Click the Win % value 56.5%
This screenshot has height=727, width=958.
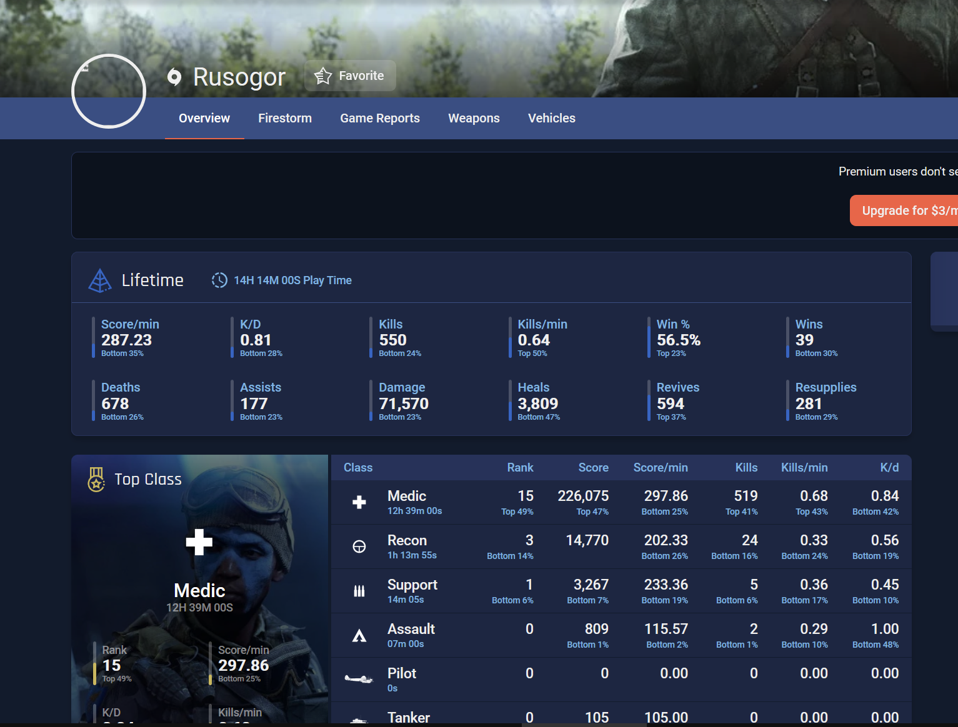(x=679, y=340)
